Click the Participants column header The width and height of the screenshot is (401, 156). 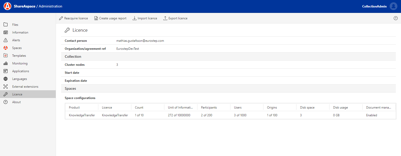point(209,108)
